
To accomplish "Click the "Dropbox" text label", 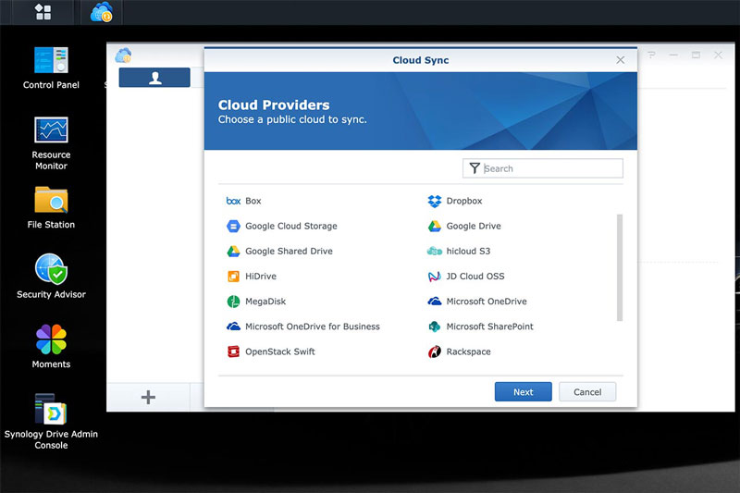I will point(464,201).
